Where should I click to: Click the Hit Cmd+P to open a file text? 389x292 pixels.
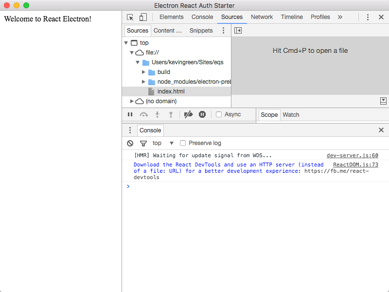pos(310,51)
